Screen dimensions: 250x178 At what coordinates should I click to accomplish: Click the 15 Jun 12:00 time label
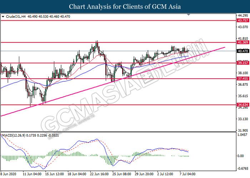click(54, 174)
